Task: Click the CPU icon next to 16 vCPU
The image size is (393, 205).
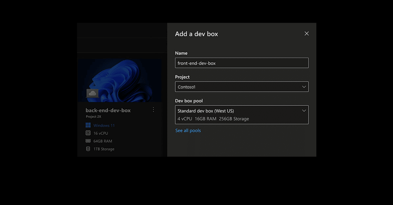Action: pyautogui.click(x=88, y=133)
